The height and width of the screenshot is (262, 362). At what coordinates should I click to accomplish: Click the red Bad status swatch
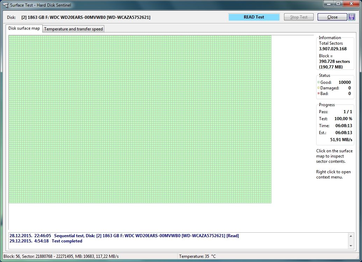coord(319,93)
